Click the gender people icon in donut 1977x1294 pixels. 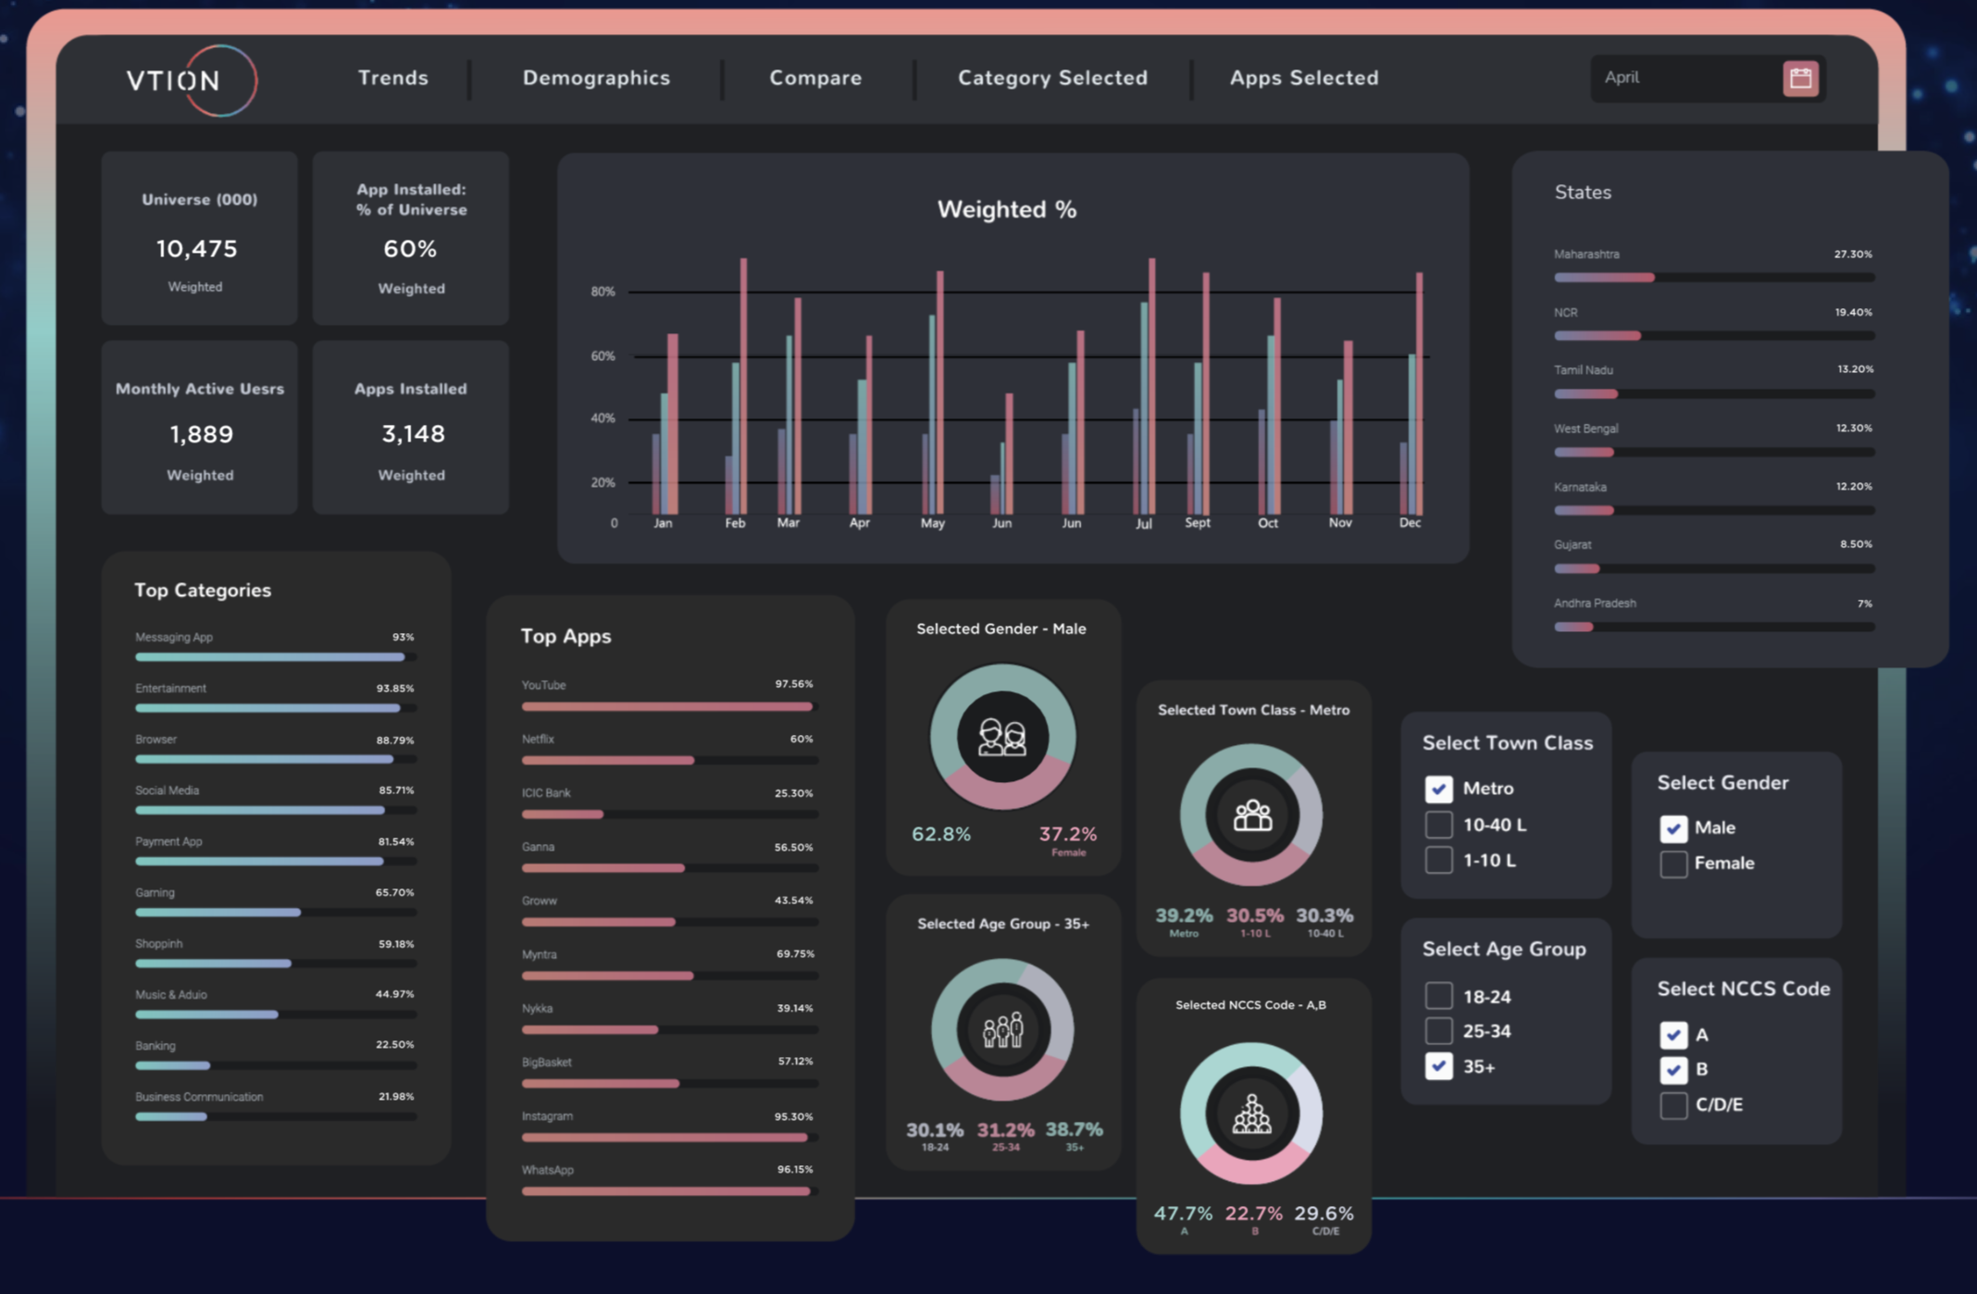(1002, 737)
